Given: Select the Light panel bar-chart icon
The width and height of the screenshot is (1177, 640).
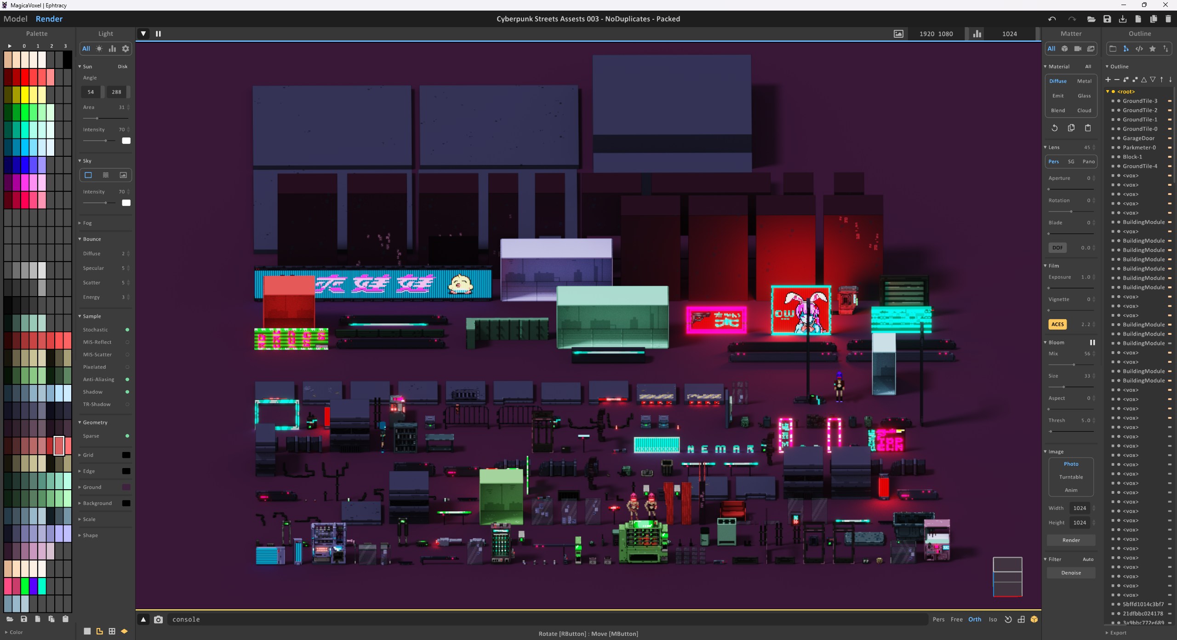Looking at the screenshot, I should (112, 49).
